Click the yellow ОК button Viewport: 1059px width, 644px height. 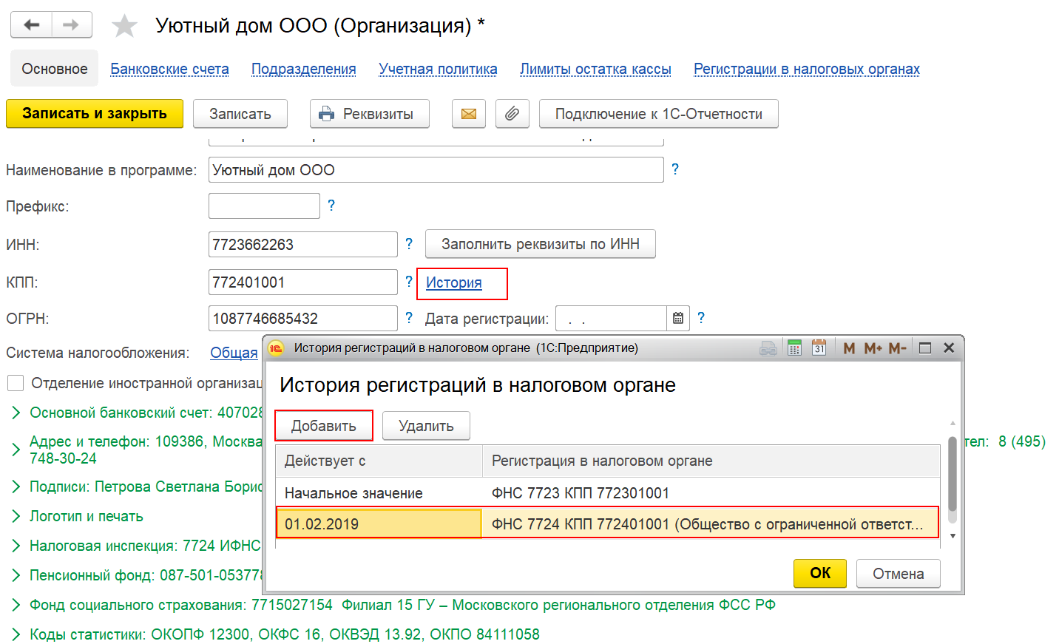(820, 573)
